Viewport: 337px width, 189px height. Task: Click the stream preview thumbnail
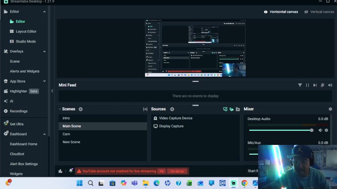pyautogui.click(x=196, y=48)
